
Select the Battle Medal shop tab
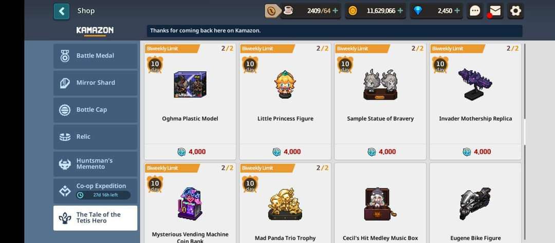95,56
